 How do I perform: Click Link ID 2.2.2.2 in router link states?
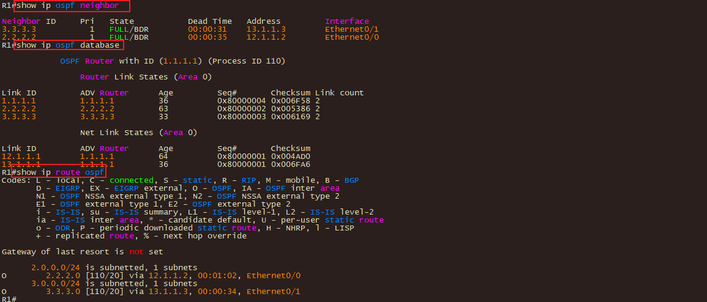coord(19,109)
